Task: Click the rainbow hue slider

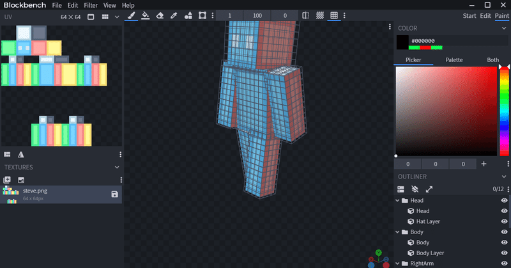Action: [x=504, y=111]
